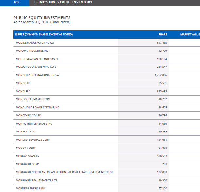The width and height of the screenshot is (200, 192).
Task: Select MOODY'S CORP issuer name
Action: coord(26,148)
